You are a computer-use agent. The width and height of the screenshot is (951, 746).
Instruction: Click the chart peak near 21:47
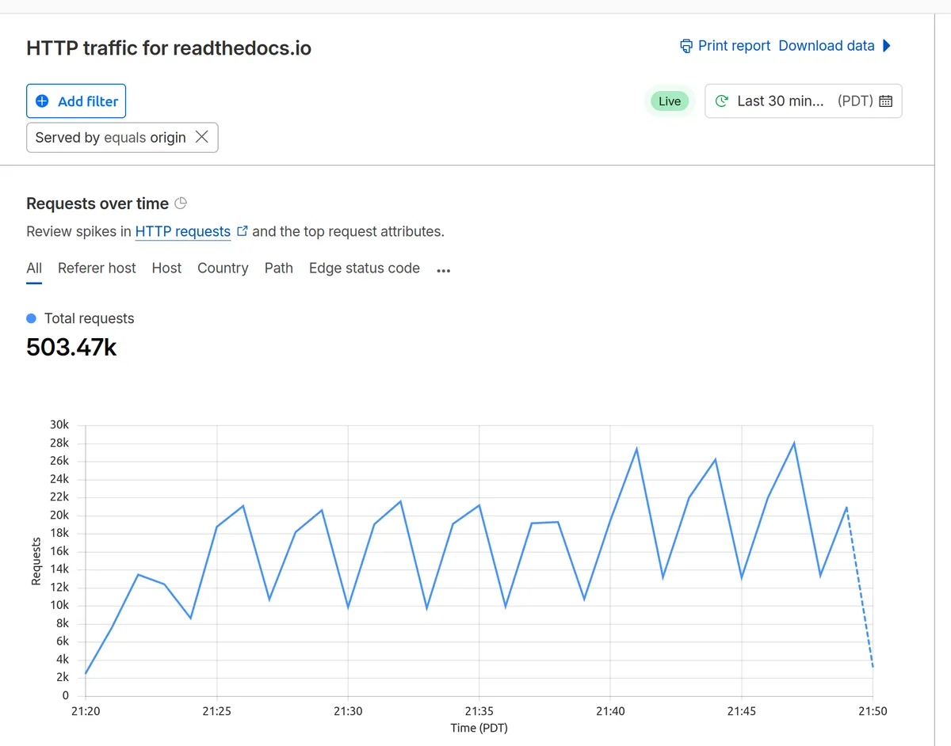pos(794,443)
